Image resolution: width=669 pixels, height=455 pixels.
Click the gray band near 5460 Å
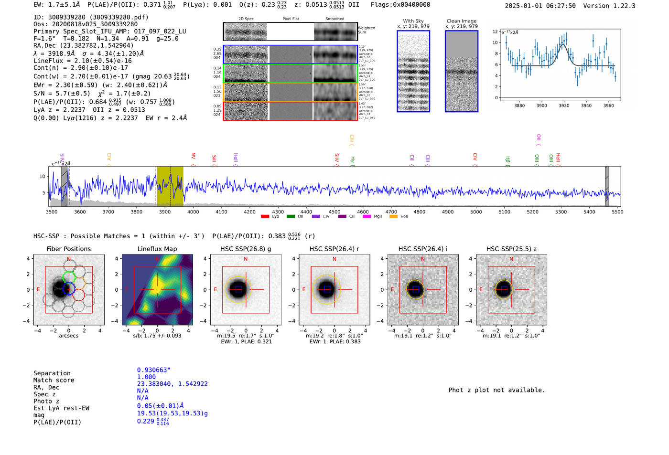[x=607, y=186]
